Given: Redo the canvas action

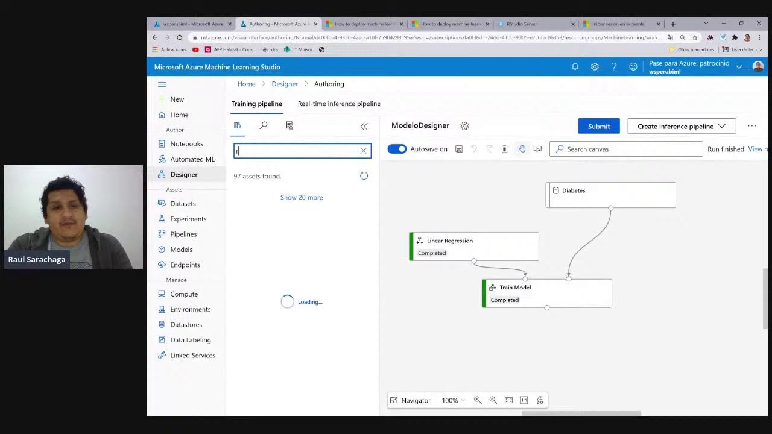Looking at the screenshot, I should 489,149.
